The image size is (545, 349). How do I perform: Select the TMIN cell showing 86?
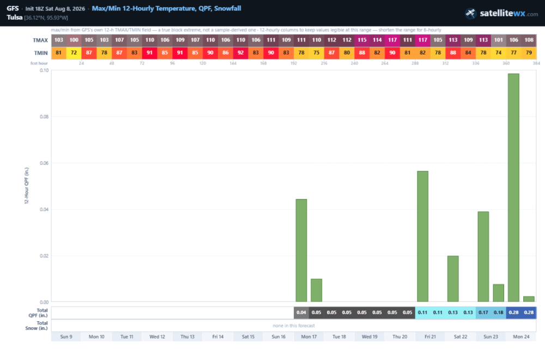click(226, 53)
